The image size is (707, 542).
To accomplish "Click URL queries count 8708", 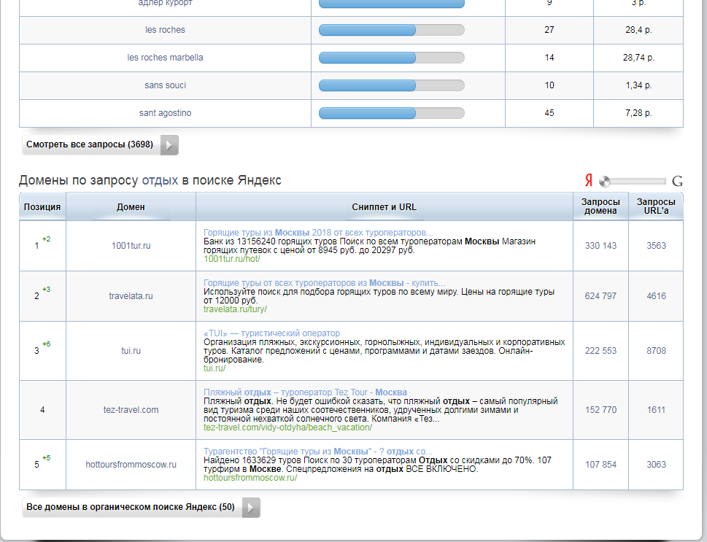I will [656, 351].
